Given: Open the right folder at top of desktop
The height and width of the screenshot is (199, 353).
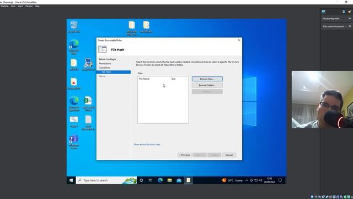Looking at the screenshot, I should [146, 27].
